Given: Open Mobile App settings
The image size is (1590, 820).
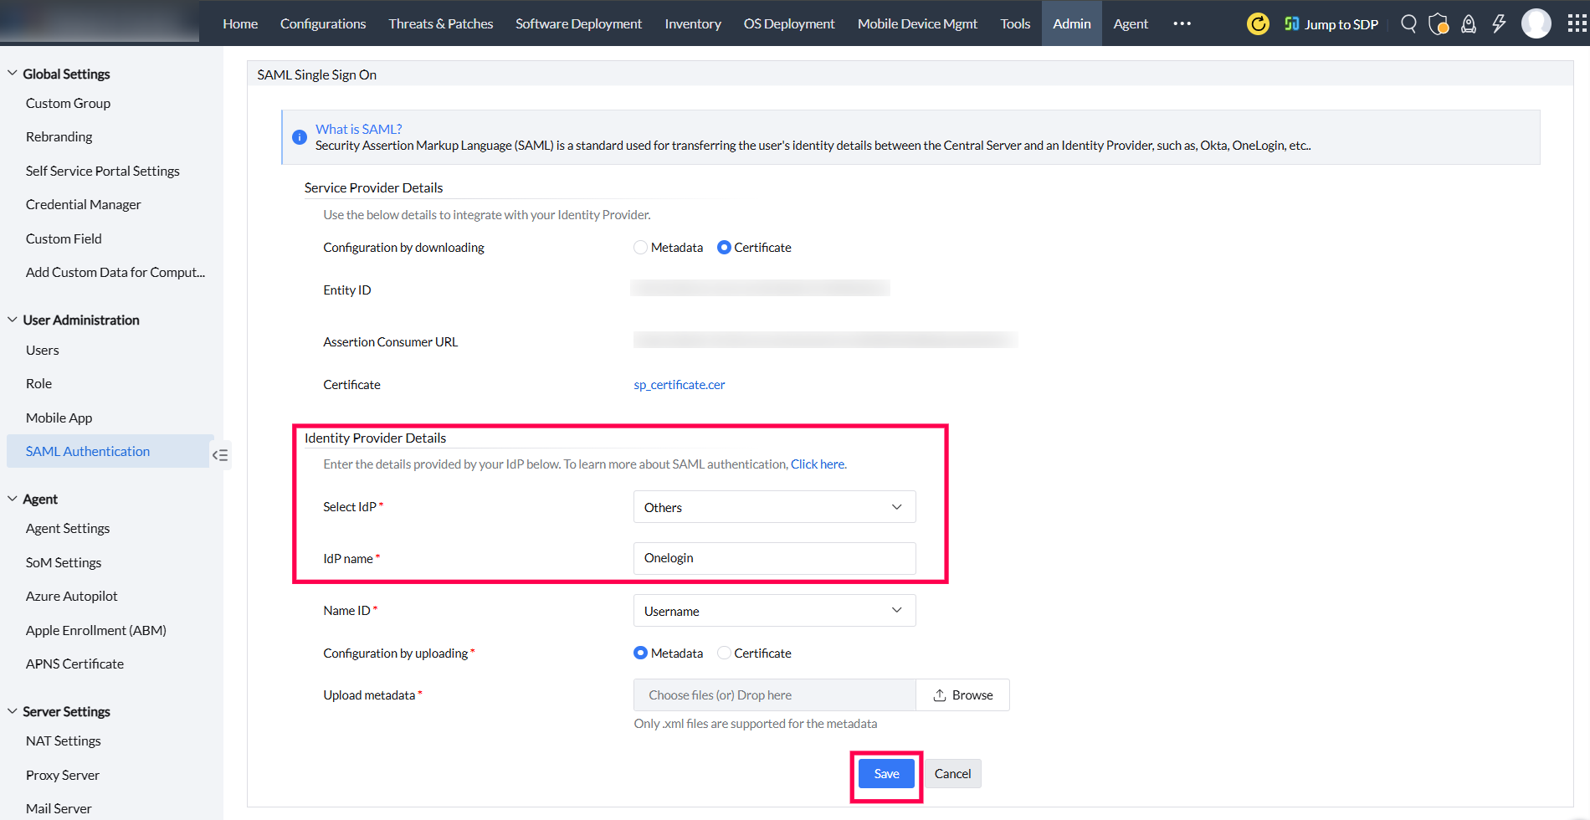Looking at the screenshot, I should coord(59,418).
